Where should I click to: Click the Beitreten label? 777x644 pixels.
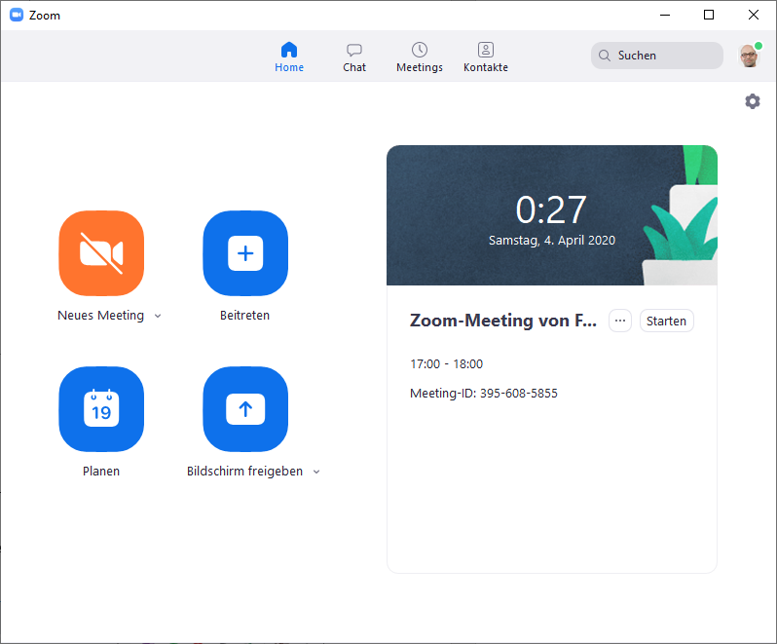pyautogui.click(x=244, y=316)
